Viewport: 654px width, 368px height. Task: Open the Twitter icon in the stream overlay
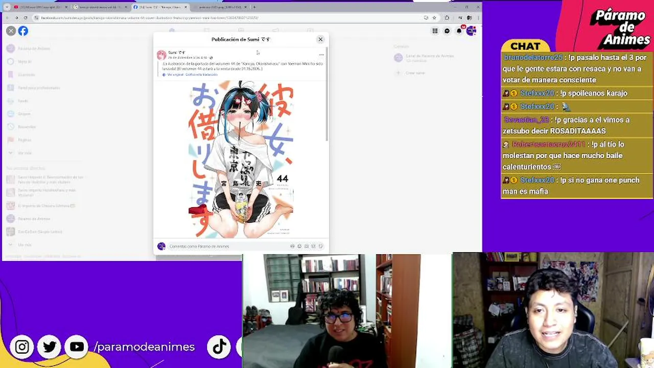click(50, 347)
